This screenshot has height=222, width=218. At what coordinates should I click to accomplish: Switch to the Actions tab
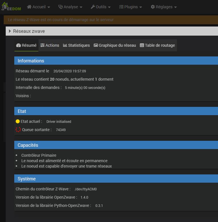50,45
